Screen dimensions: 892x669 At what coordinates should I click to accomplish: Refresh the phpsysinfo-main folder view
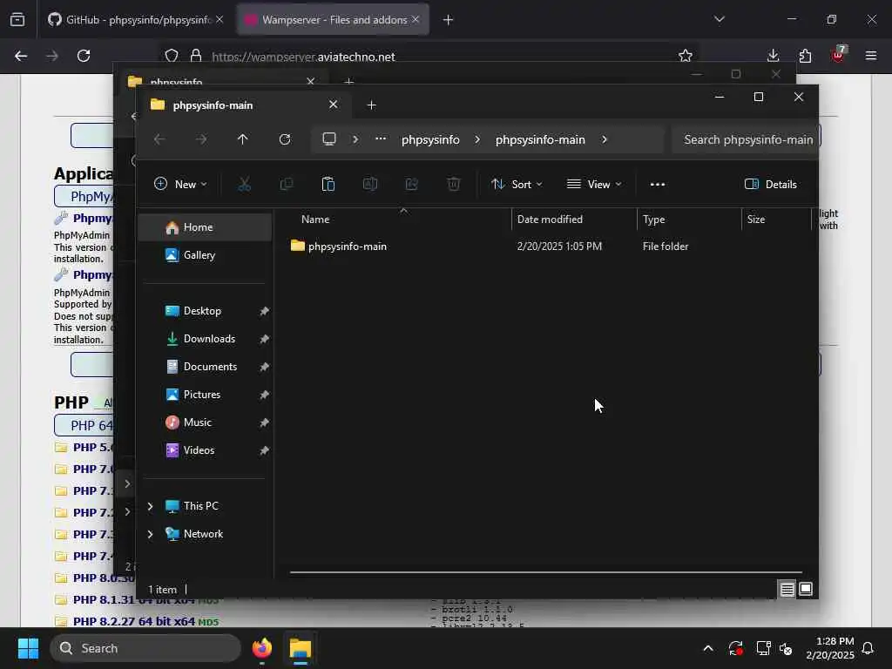pos(285,139)
